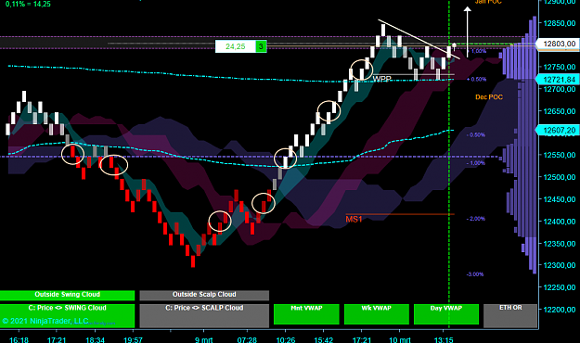The image size is (580, 343).
Task: Click the Outside Swing Cloud indicator button
Action: tap(67, 295)
